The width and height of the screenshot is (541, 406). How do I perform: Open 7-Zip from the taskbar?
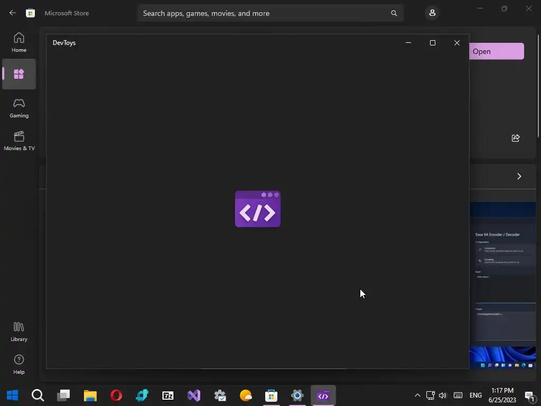[167, 395]
